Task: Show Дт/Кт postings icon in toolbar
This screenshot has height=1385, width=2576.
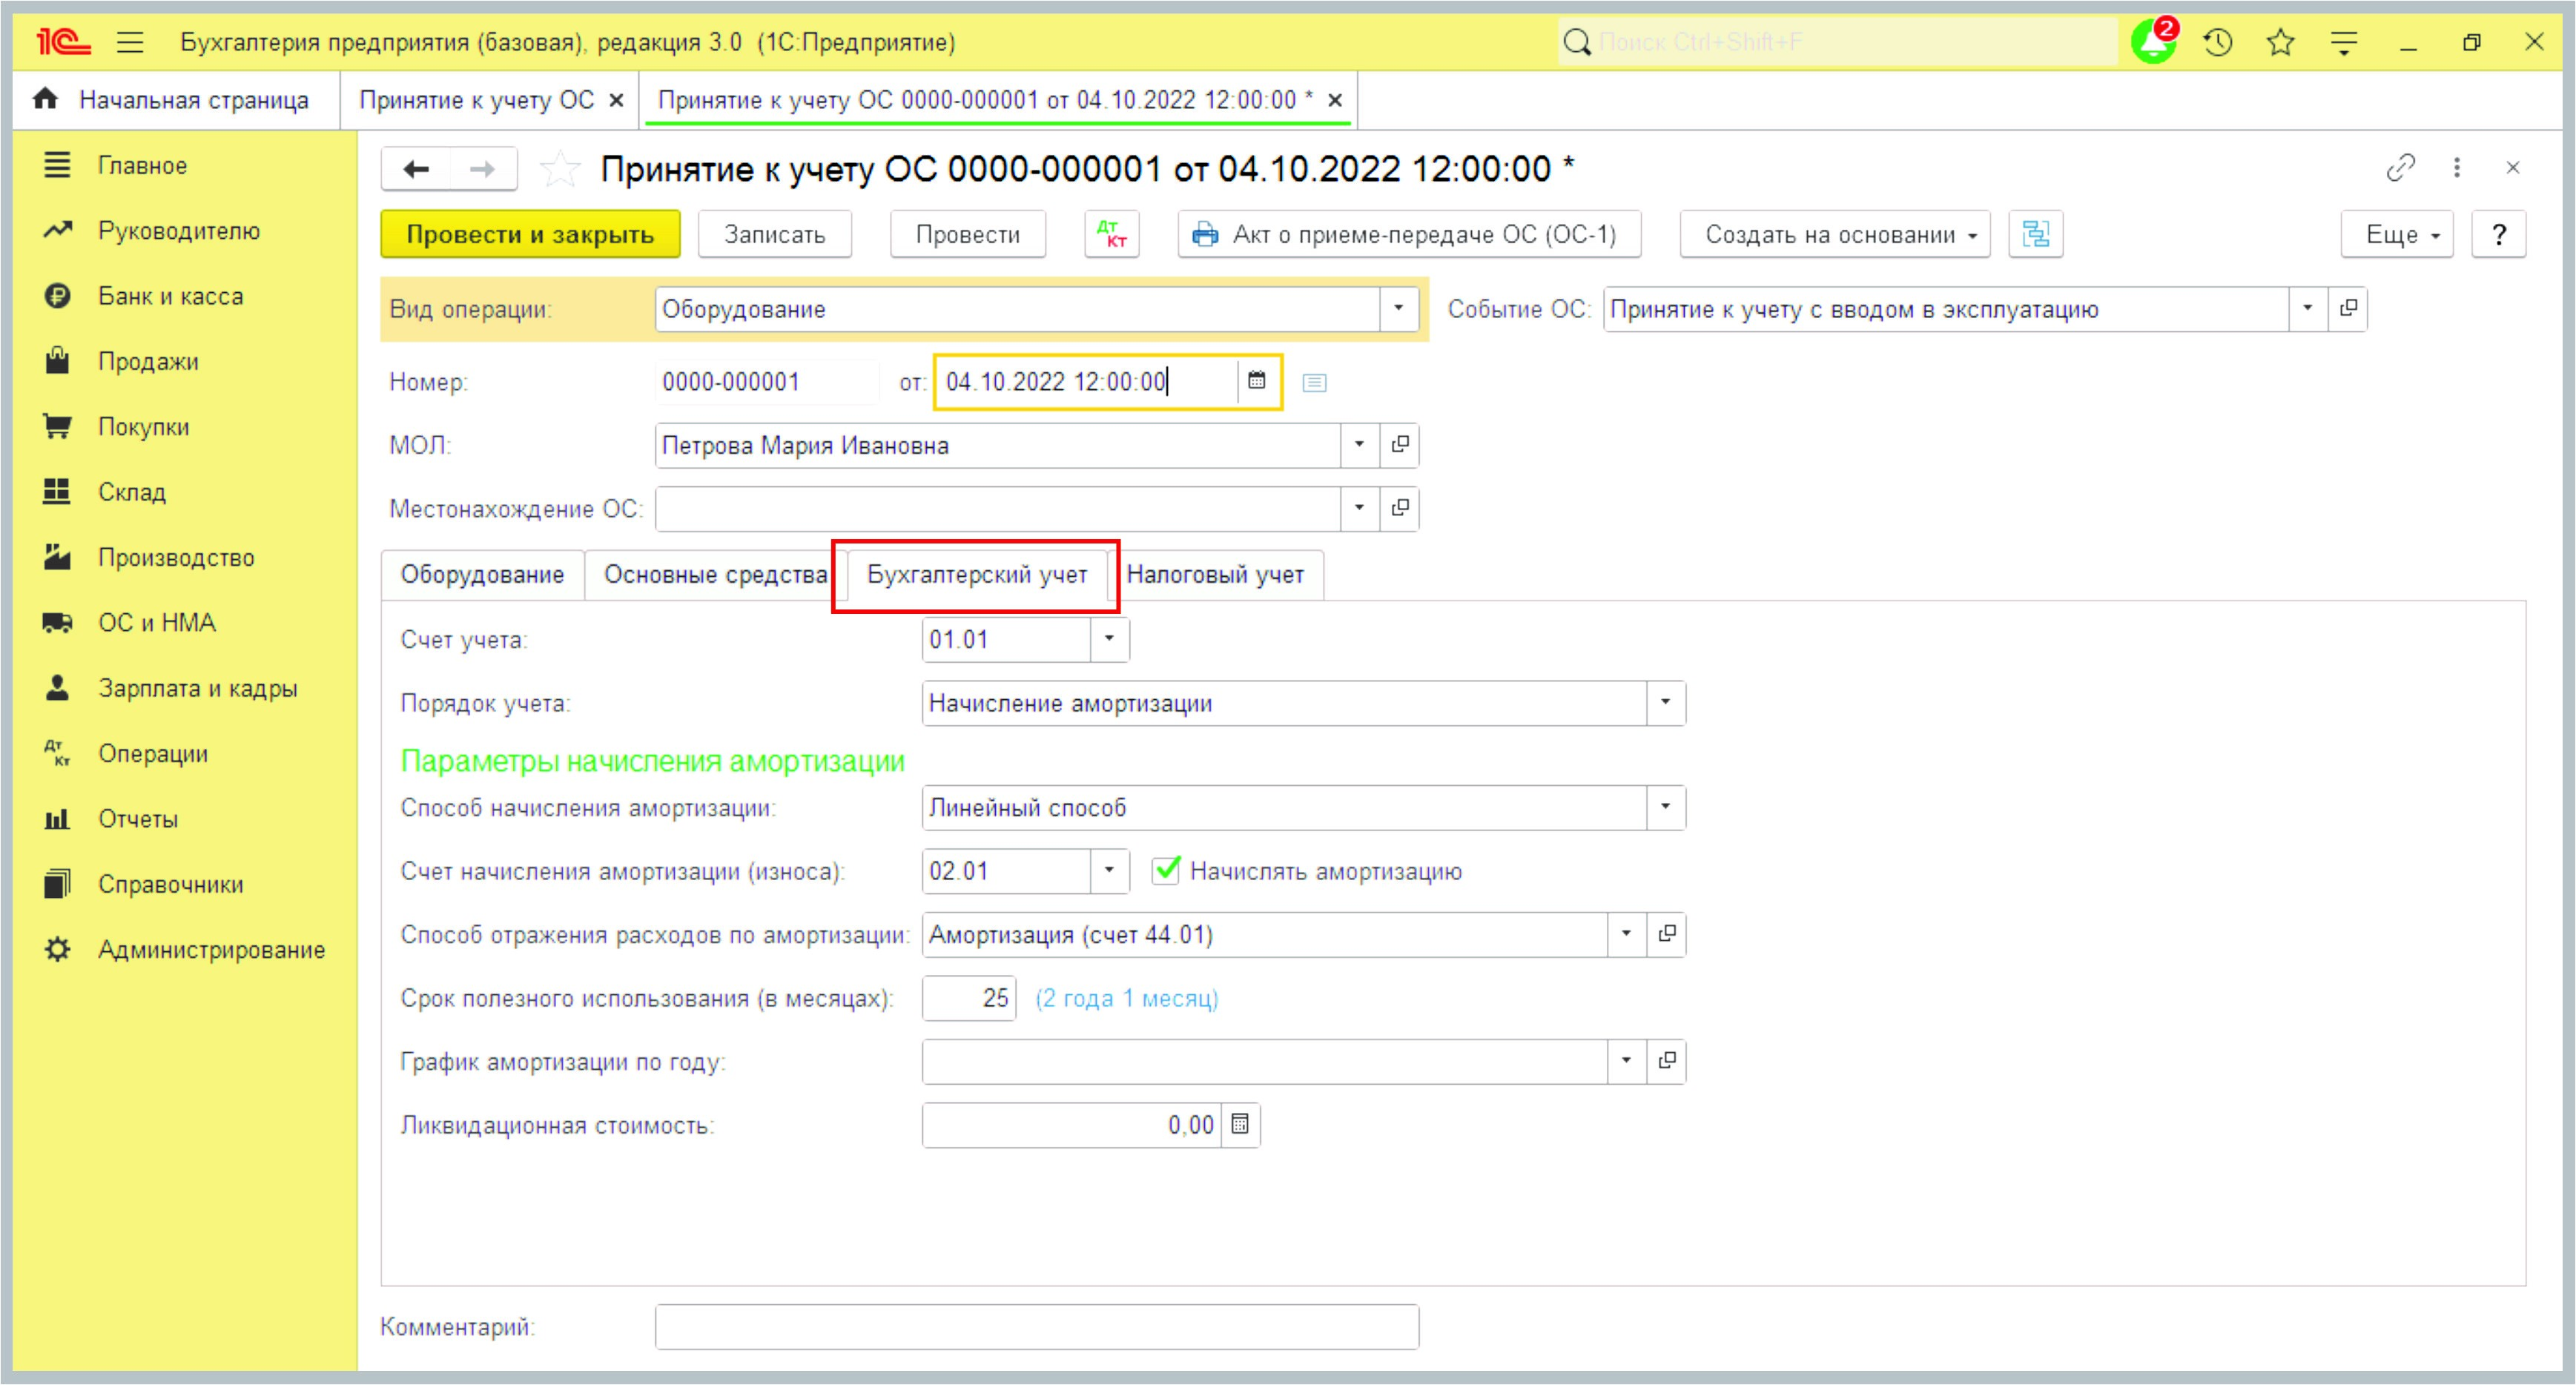Action: (x=1112, y=234)
